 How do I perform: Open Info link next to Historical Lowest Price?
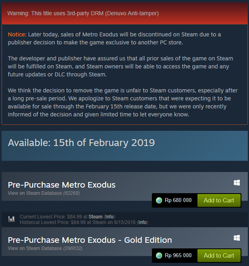point(142,222)
